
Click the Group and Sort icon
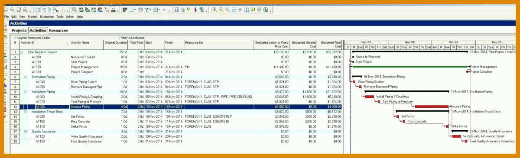(155, 9)
